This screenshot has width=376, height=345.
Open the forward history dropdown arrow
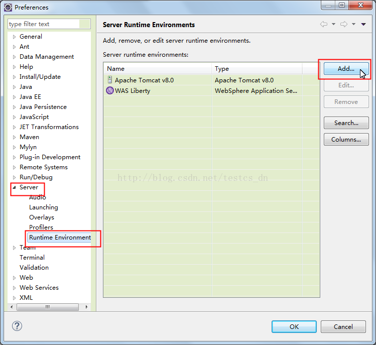(353, 24)
